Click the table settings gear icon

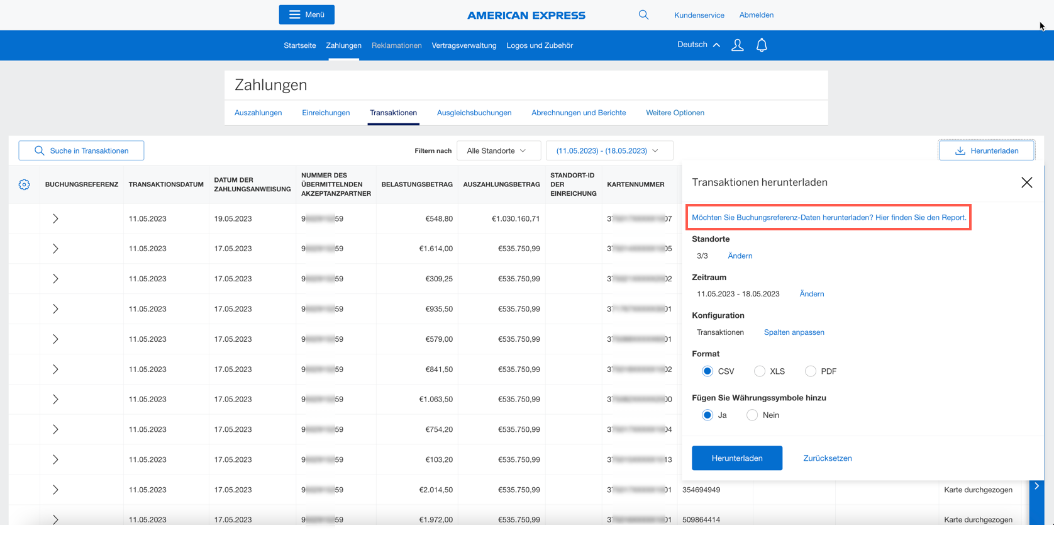[x=24, y=184]
